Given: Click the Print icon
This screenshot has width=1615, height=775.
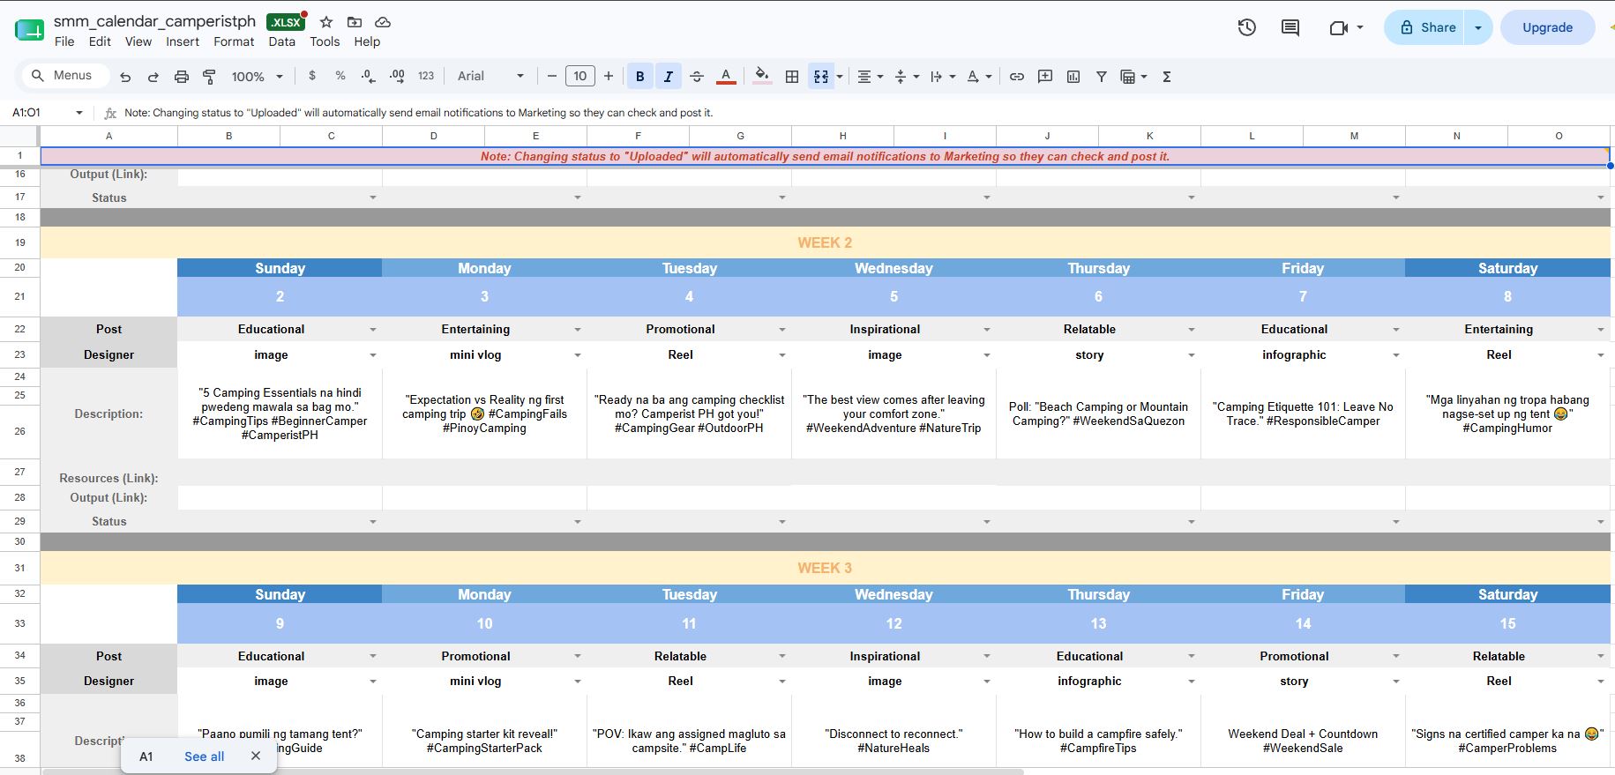Looking at the screenshot, I should (182, 77).
